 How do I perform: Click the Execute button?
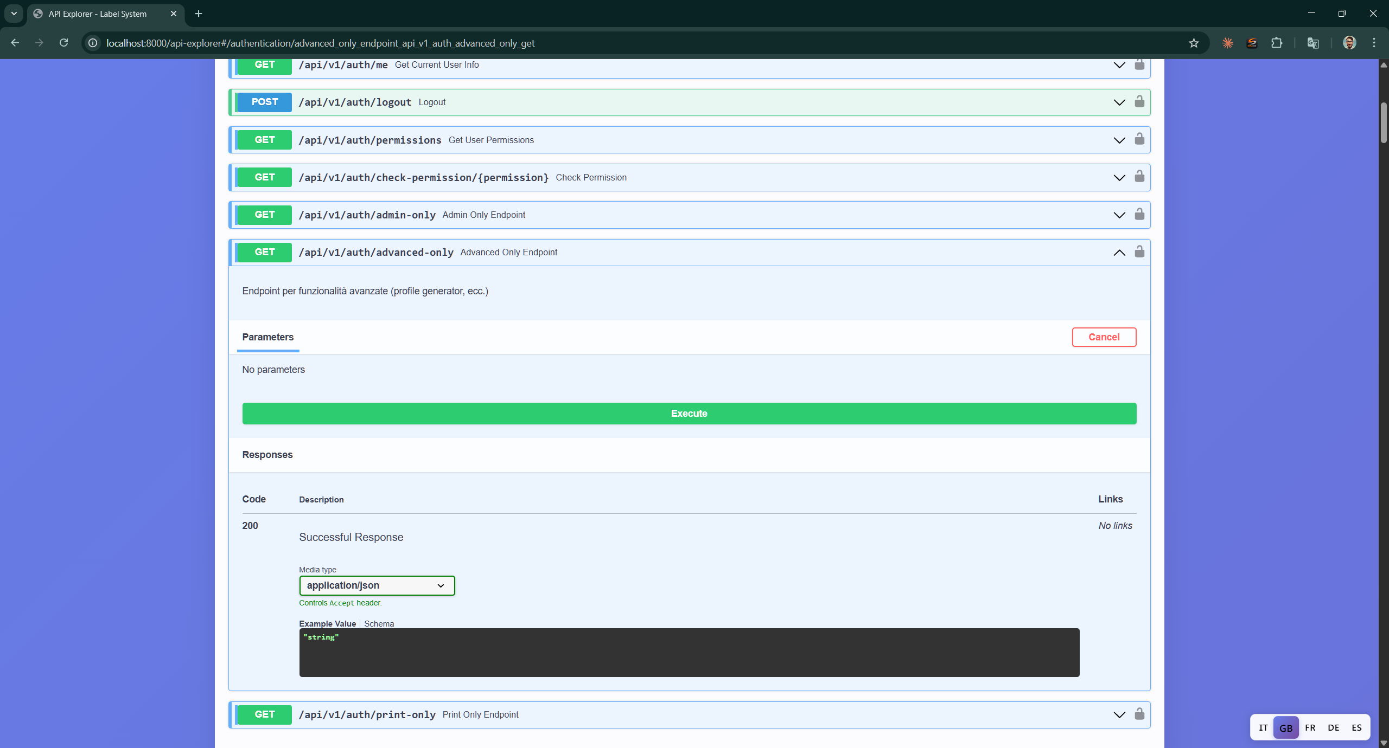689,414
